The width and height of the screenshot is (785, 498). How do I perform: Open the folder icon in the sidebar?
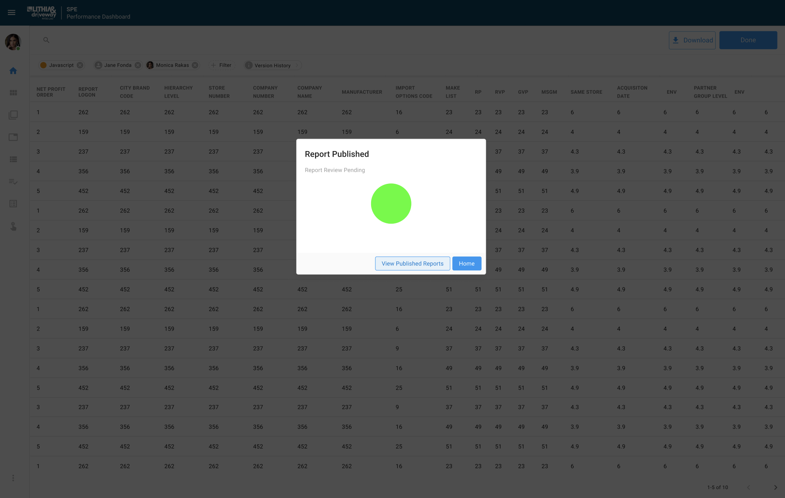(x=13, y=137)
